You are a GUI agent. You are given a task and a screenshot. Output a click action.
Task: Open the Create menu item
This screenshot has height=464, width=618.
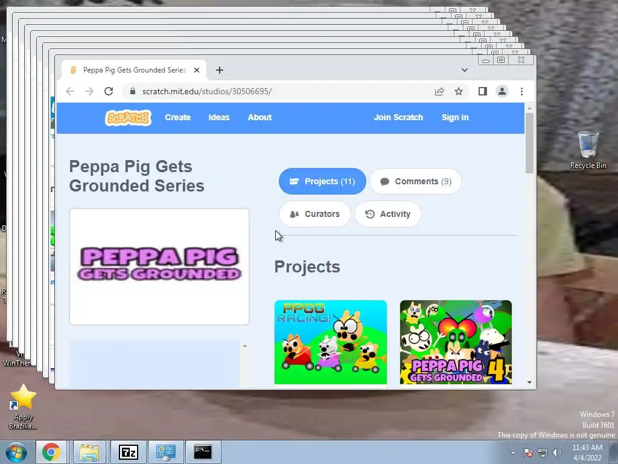tap(178, 118)
